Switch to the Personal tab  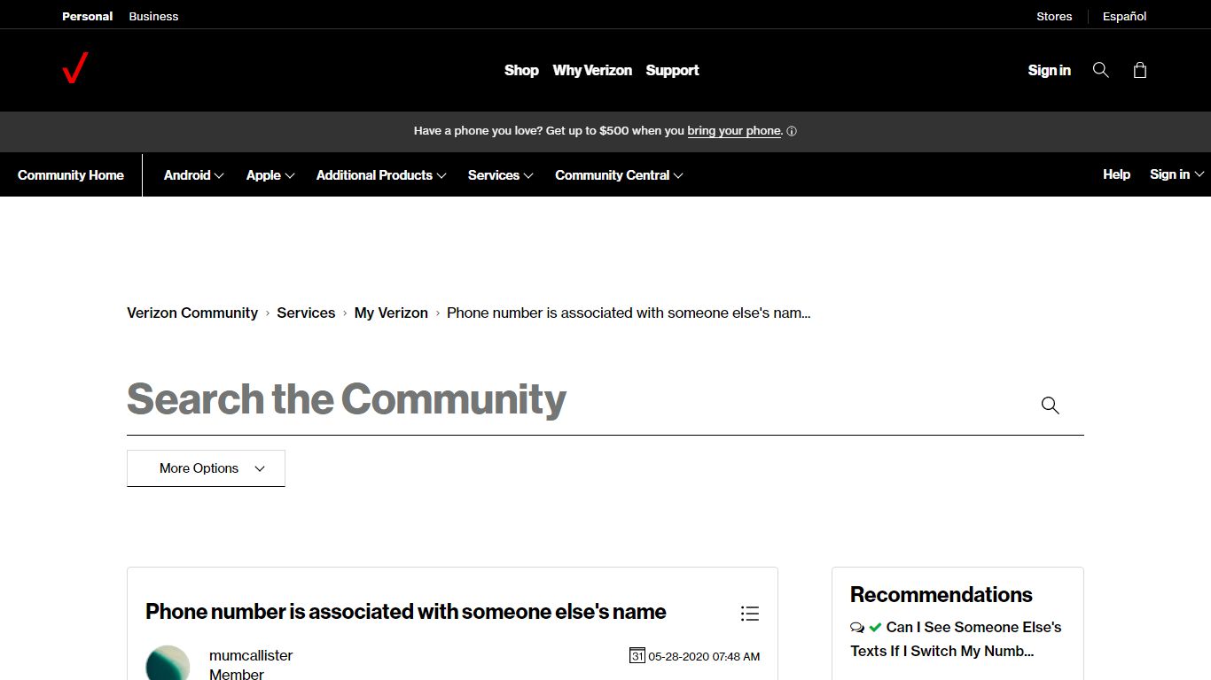[x=87, y=16]
